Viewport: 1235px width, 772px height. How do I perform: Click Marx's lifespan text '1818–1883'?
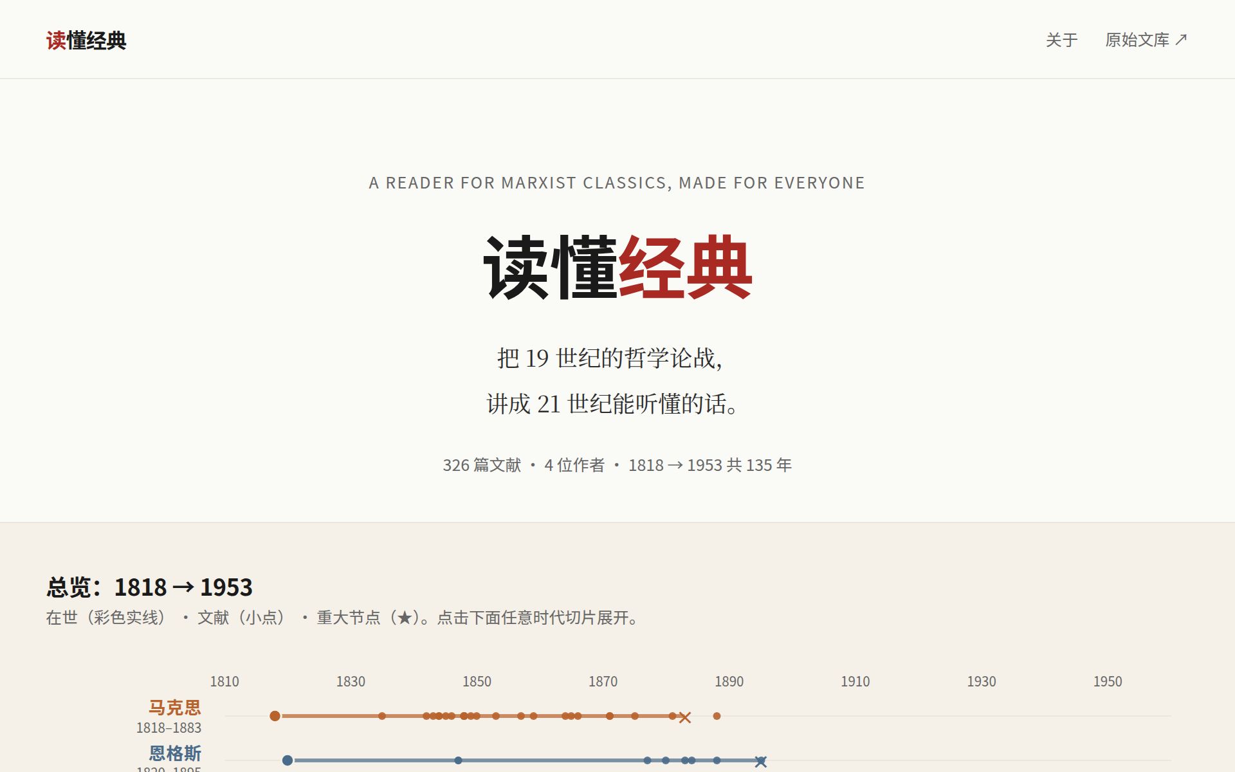[169, 728]
